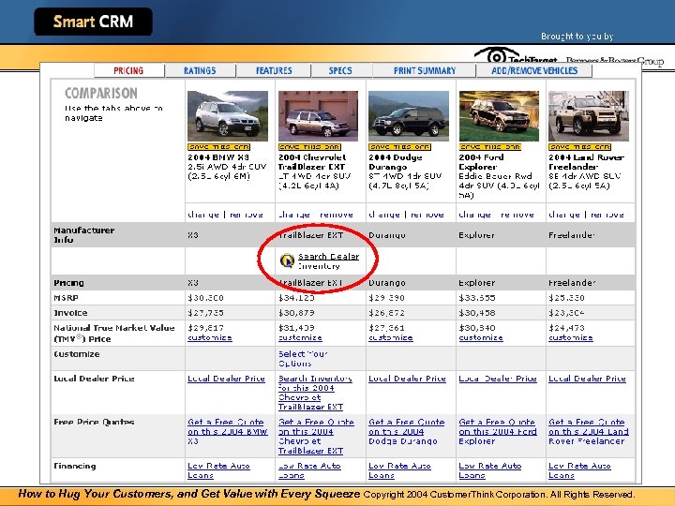Open Low Rate Auto Loans for Freelander
Screen dimensions: 675x506
coord(579,470)
